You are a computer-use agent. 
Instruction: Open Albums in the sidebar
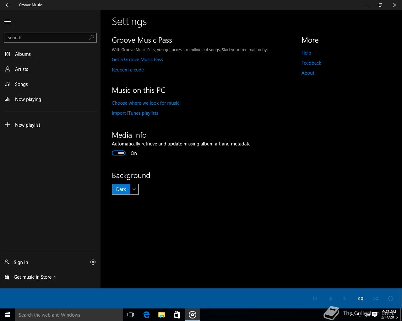click(50, 54)
